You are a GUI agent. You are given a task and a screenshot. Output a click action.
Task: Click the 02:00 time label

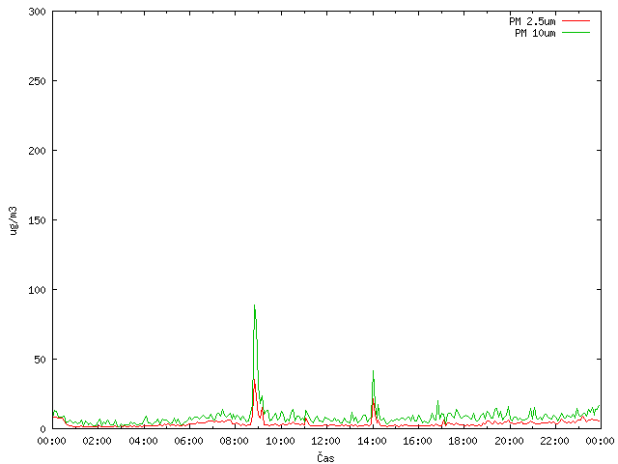pos(97,441)
